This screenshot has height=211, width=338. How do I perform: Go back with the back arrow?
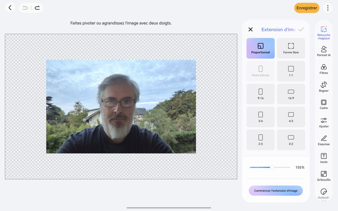(x=10, y=8)
